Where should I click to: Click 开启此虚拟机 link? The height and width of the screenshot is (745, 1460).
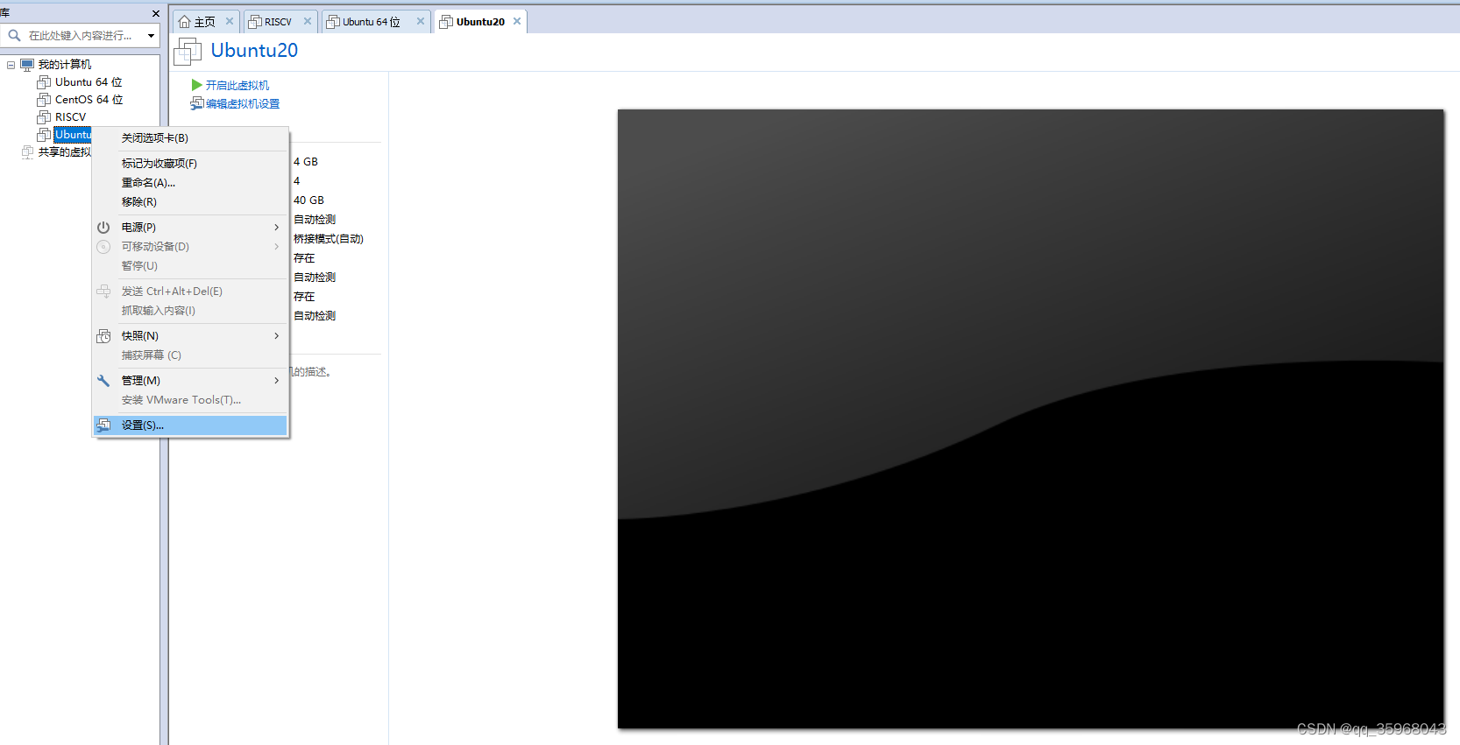pos(237,85)
